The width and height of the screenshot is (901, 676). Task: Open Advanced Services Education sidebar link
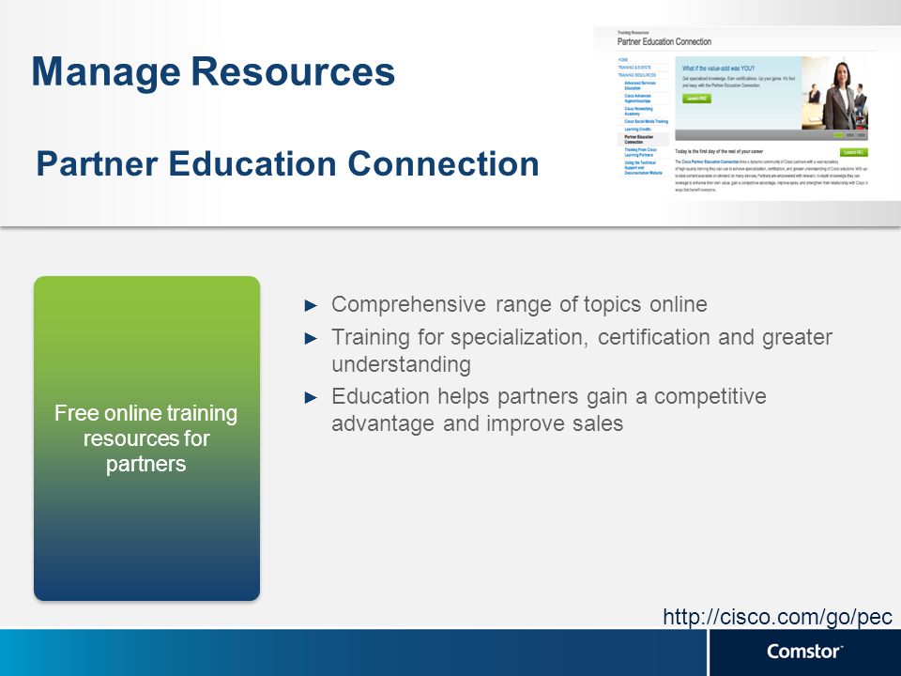[639, 85]
